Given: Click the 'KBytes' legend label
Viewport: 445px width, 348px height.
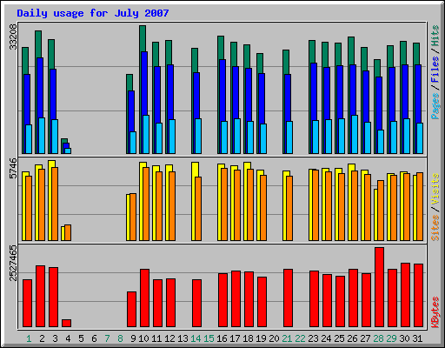Looking at the screenshot, I should click(435, 312).
